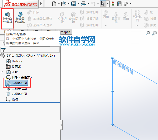Open the History folder
158x140 pixels.
point(14,61)
